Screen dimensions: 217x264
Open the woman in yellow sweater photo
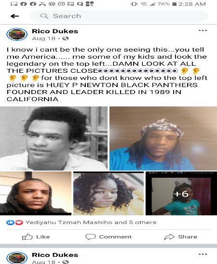(x=108, y=193)
